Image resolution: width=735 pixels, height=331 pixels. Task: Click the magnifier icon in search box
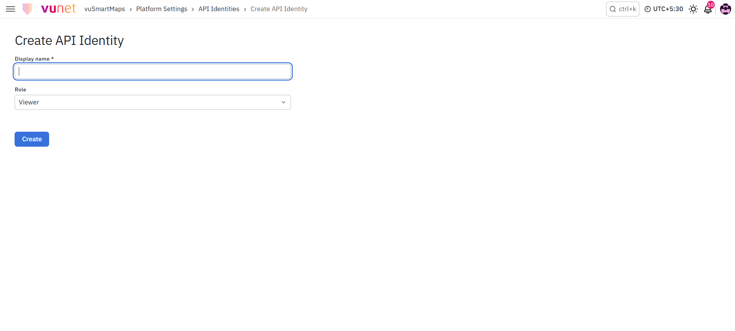click(x=613, y=9)
